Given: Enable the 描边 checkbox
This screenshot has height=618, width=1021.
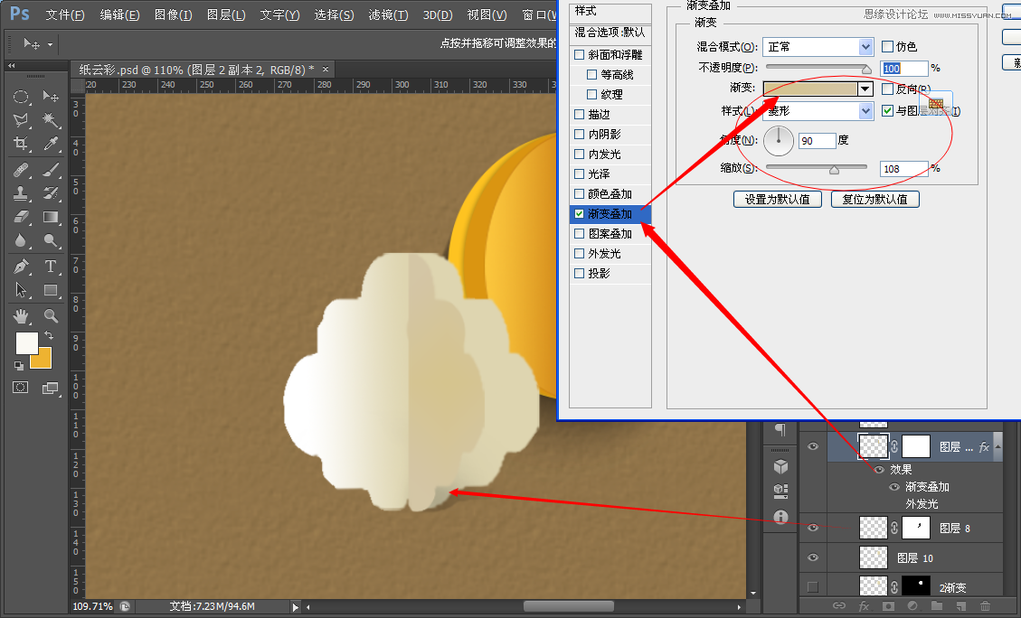Looking at the screenshot, I should (579, 115).
